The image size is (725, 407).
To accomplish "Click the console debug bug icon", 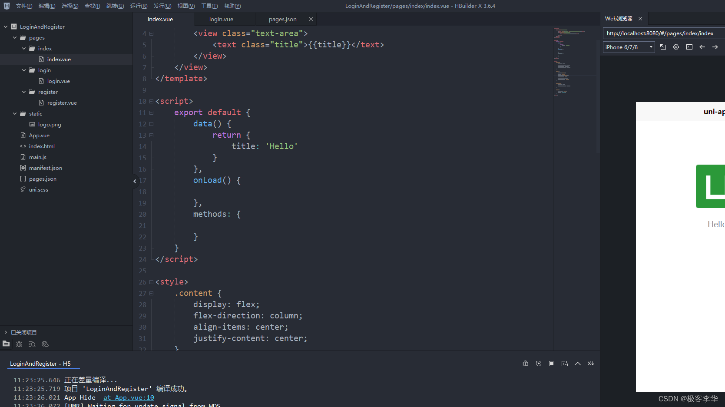I will coord(525,364).
